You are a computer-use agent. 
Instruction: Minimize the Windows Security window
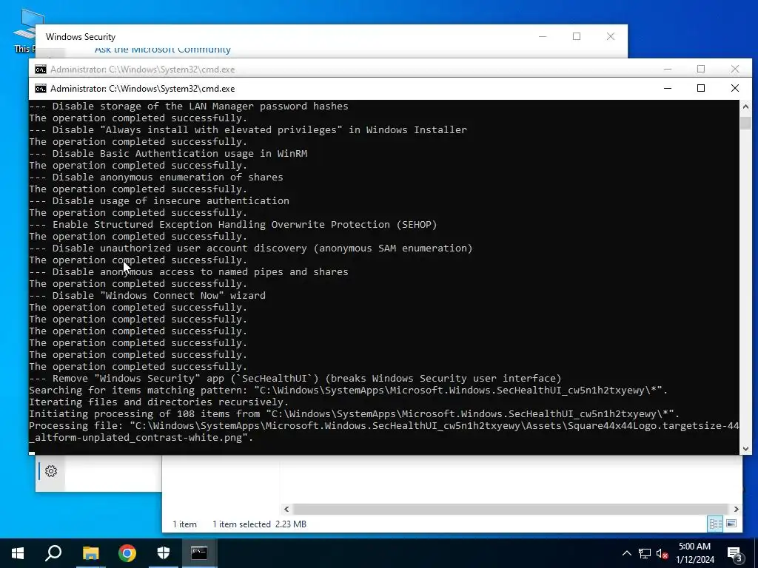[x=543, y=36]
